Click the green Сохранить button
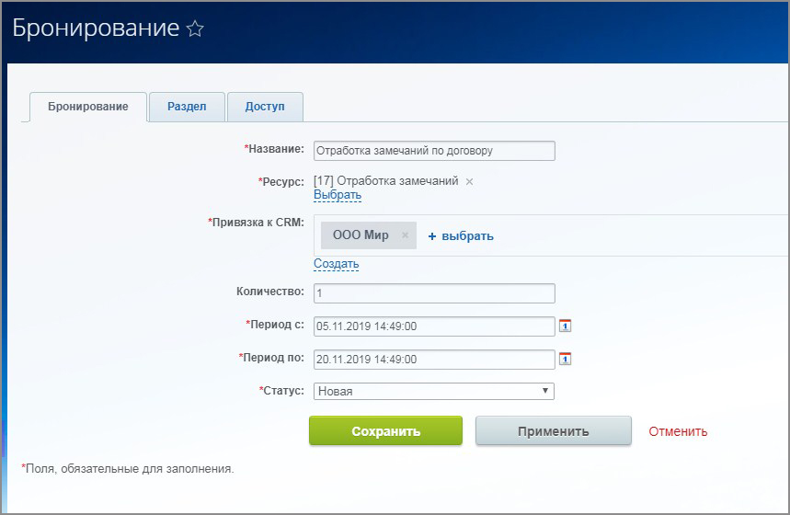Viewport: 790px width, 515px height. pyautogui.click(x=385, y=430)
